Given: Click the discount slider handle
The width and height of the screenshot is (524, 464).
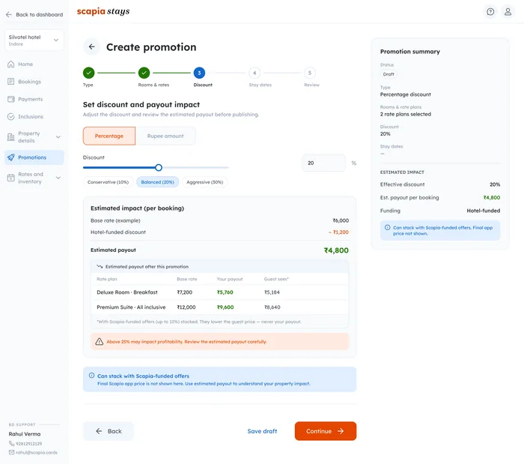Looking at the screenshot, I should coord(159,167).
